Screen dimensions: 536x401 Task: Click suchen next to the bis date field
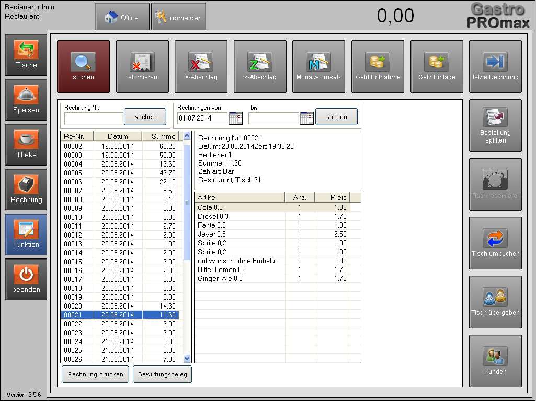[337, 117]
